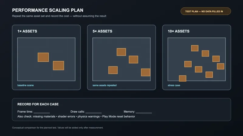243x136 pixels.
Task: Click the baseline scene caption
Action: 26,85
